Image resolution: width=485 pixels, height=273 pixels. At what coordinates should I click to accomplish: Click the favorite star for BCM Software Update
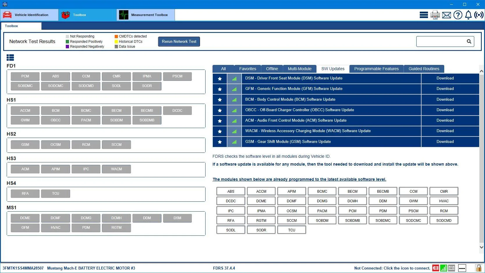(220, 100)
